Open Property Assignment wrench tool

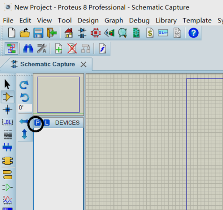pos(42,49)
